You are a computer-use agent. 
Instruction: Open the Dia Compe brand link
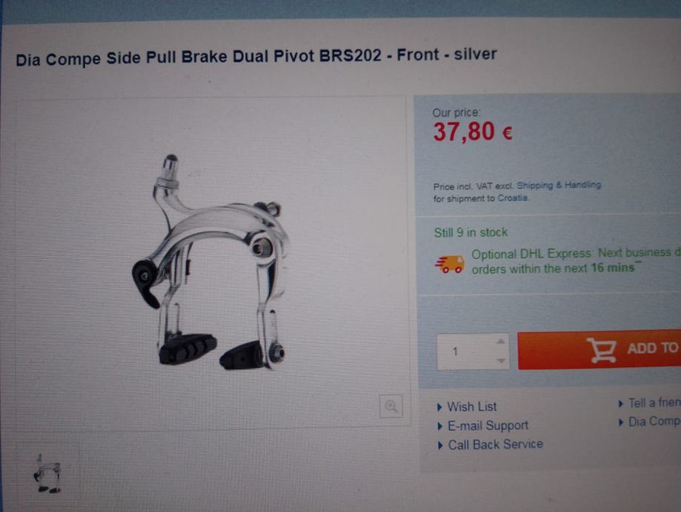click(x=654, y=421)
